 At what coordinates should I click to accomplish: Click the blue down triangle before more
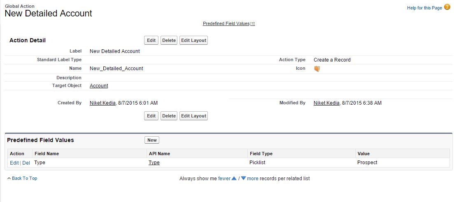pyautogui.click(x=243, y=179)
